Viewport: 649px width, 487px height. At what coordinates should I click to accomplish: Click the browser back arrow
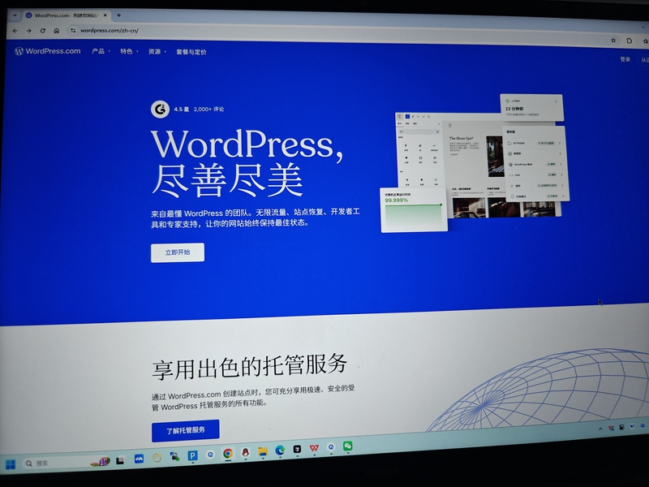(16, 31)
